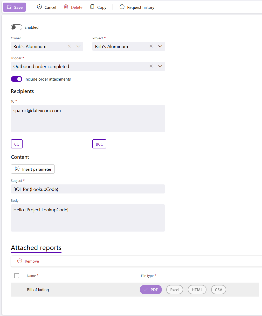Click into the Subject text field
The image size is (262, 316).
point(88,189)
